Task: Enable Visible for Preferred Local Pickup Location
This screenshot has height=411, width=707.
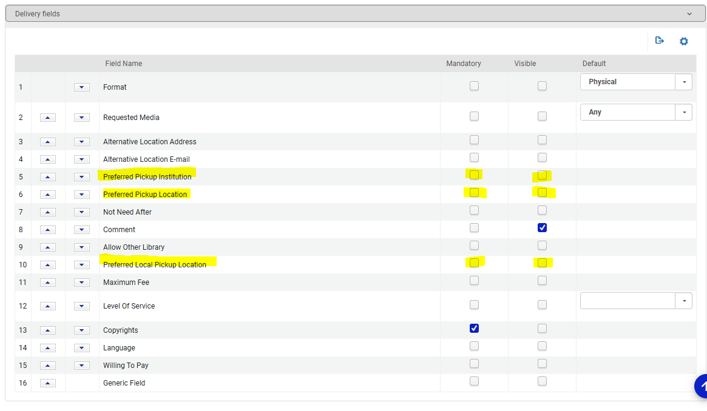Action: [x=542, y=262]
